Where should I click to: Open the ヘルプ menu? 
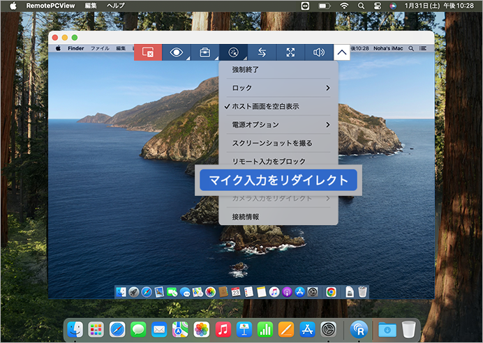[x=115, y=6]
